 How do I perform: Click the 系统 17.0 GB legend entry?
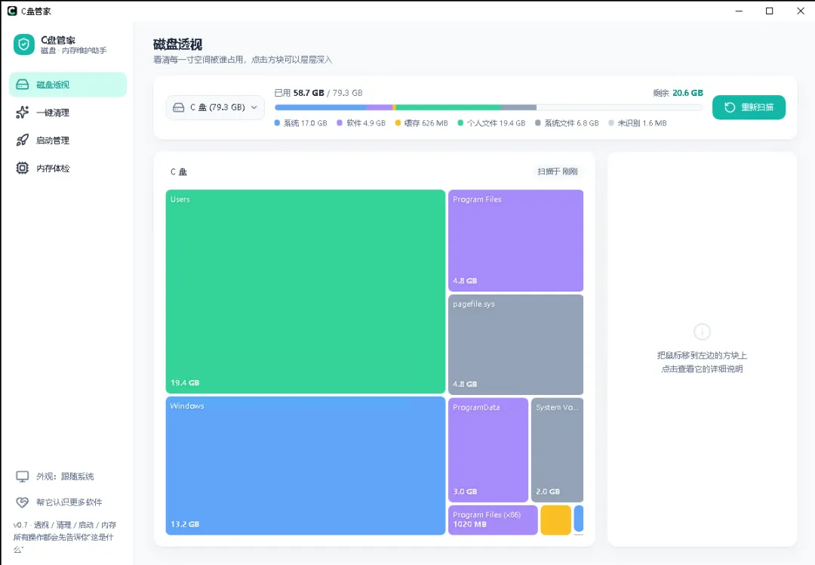[301, 123]
